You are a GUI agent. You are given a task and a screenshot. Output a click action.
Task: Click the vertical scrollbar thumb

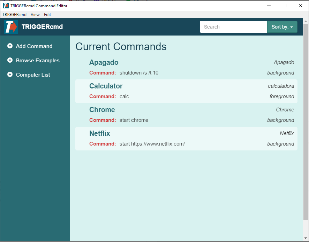(x=306, y=122)
